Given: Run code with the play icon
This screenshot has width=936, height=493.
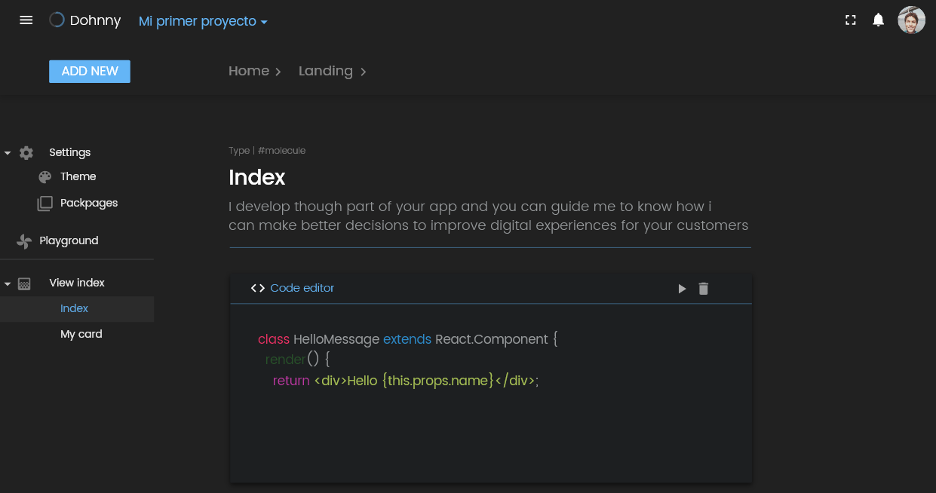Looking at the screenshot, I should (x=682, y=289).
